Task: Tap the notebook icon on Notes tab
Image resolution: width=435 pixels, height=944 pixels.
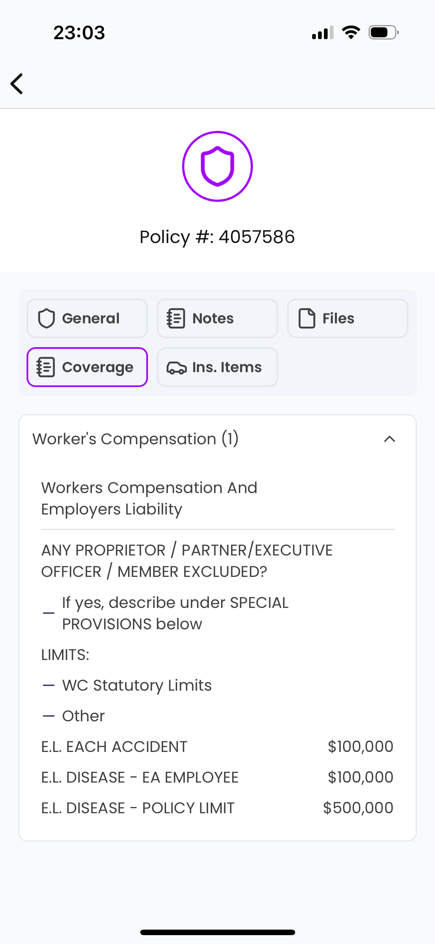Action: click(176, 318)
